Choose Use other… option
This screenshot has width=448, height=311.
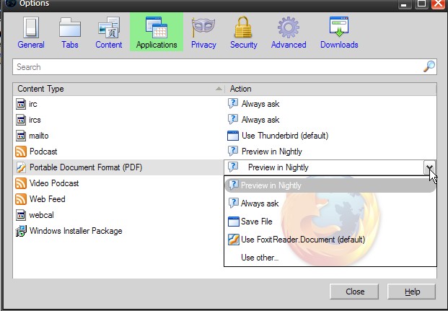pos(330,258)
